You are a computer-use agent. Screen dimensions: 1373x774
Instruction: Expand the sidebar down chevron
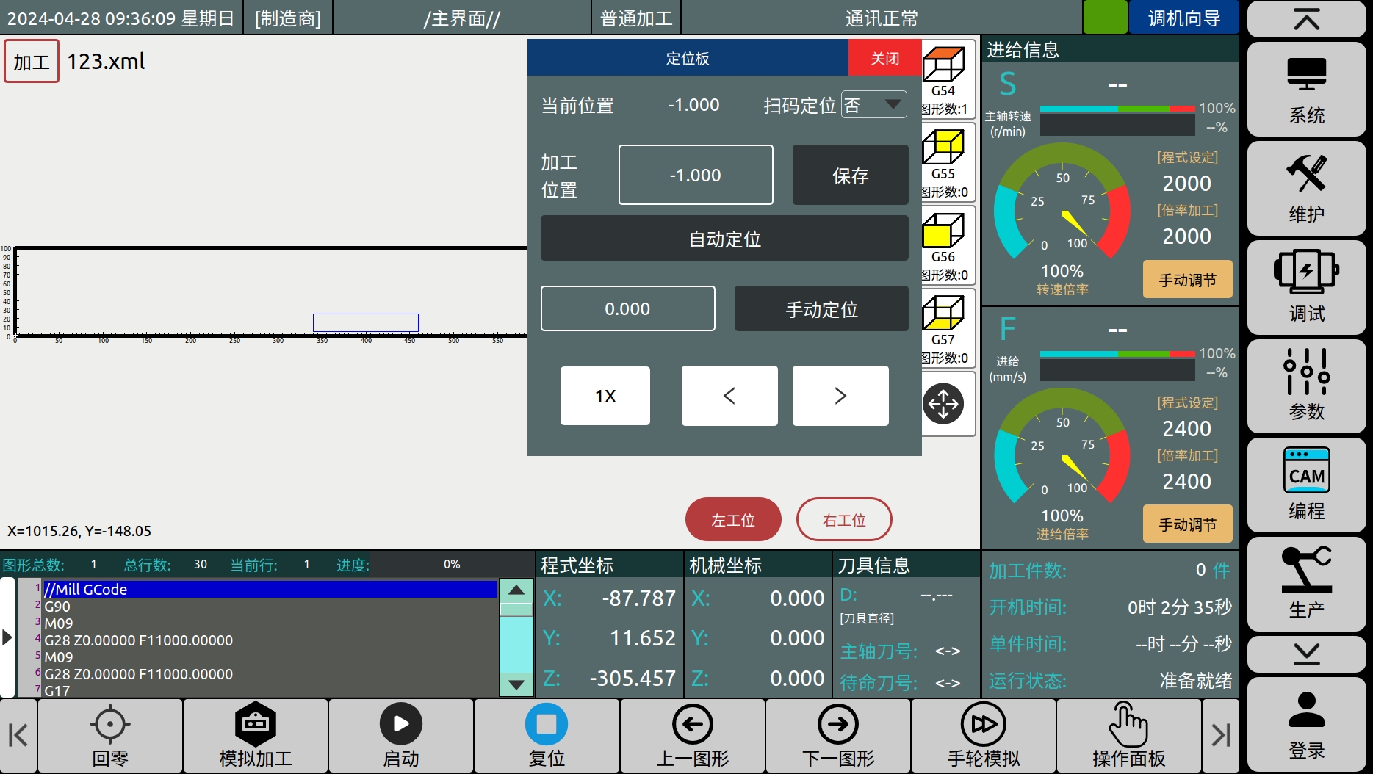pos(1306,653)
